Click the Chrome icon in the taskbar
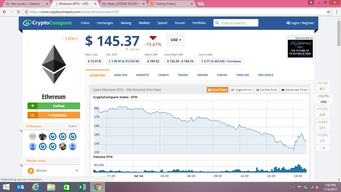341x192 pixels. point(98,187)
